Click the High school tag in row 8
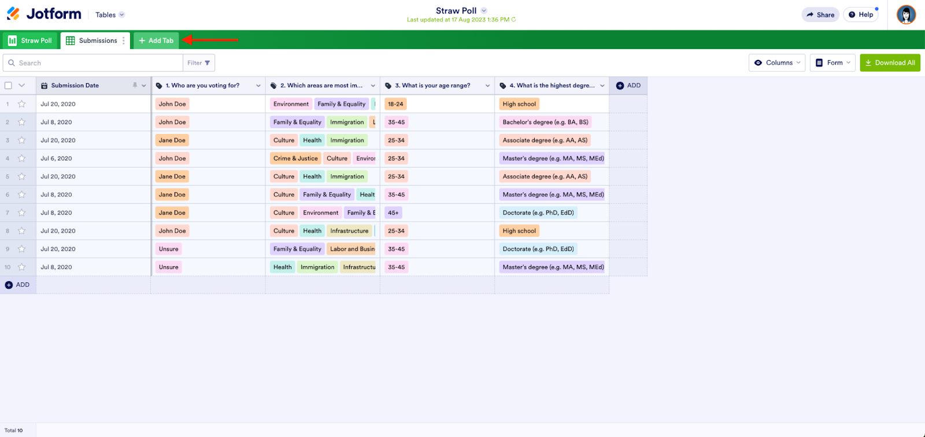 click(x=519, y=231)
